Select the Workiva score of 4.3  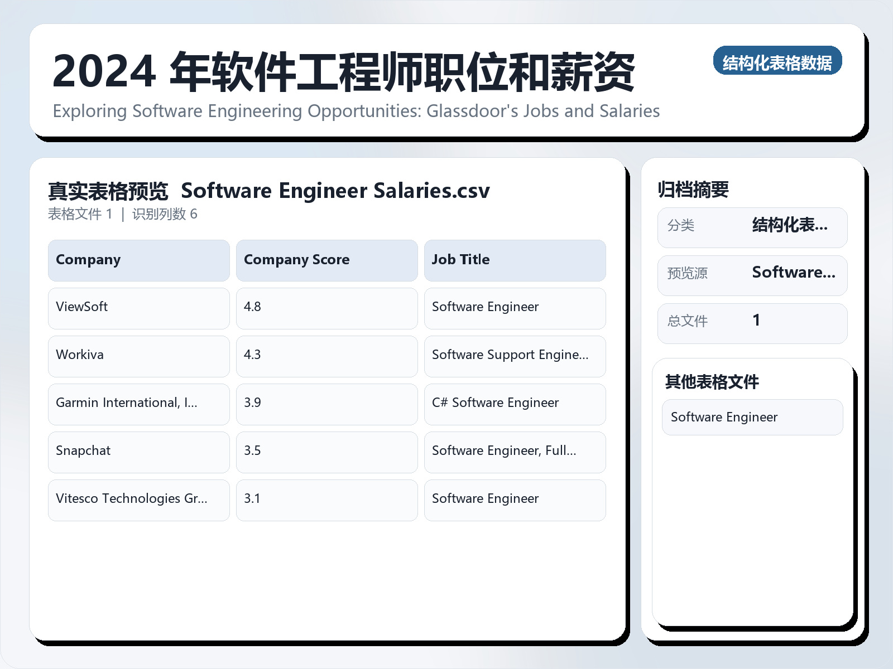327,356
